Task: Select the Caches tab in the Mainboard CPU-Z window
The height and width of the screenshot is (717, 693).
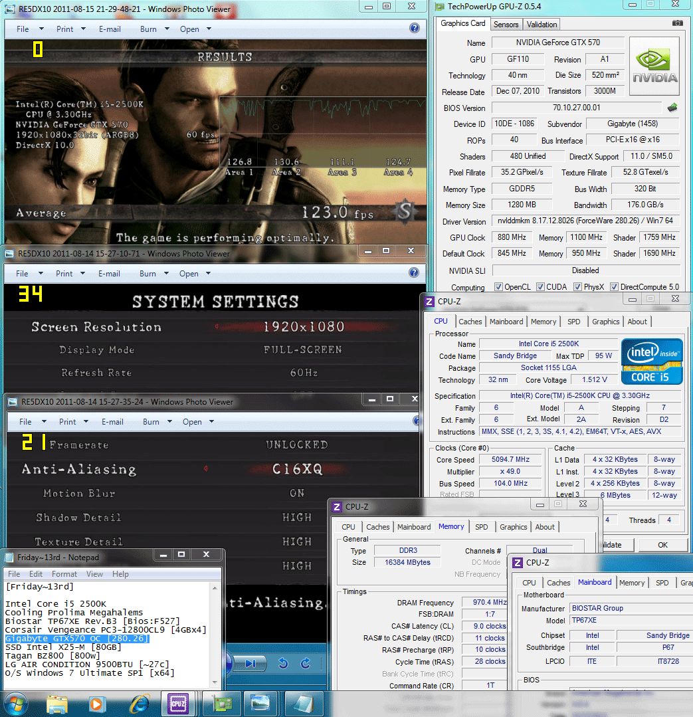Action: pyautogui.click(x=559, y=583)
